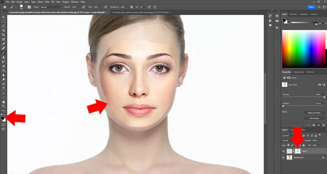This screenshot has width=327, height=174.
Task: Select the Brush tool in toolbar
Action: (4, 53)
